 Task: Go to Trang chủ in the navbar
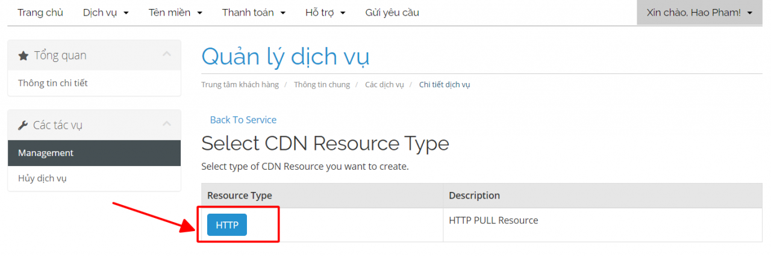(x=40, y=13)
